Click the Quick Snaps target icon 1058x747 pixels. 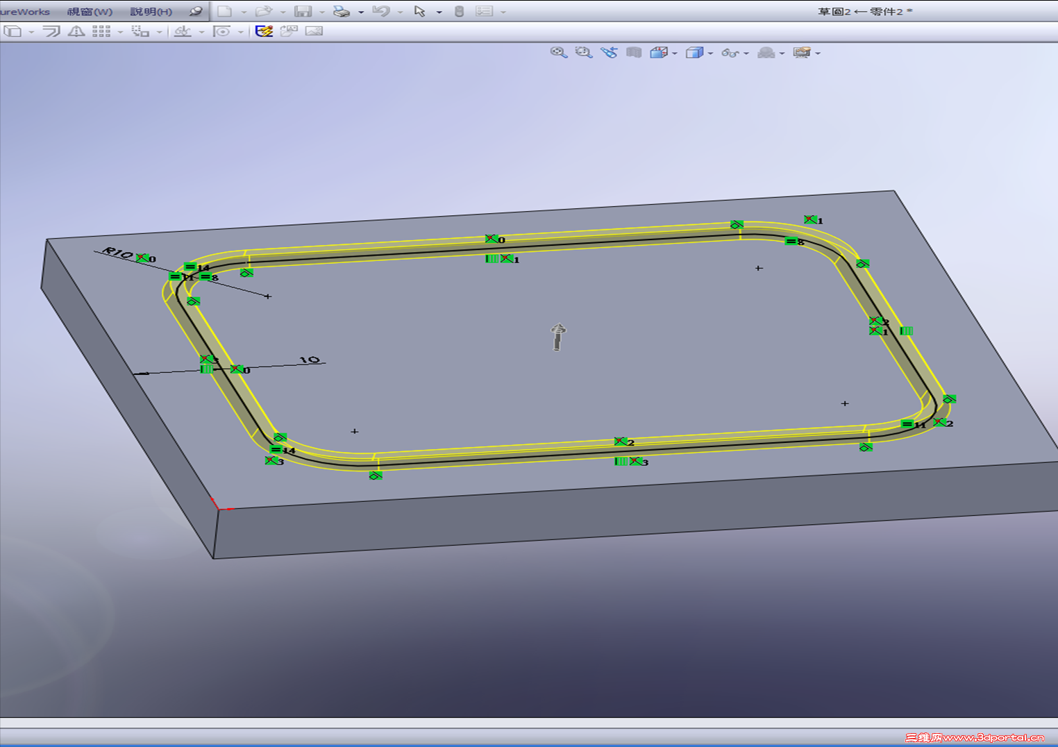(221, 31)
